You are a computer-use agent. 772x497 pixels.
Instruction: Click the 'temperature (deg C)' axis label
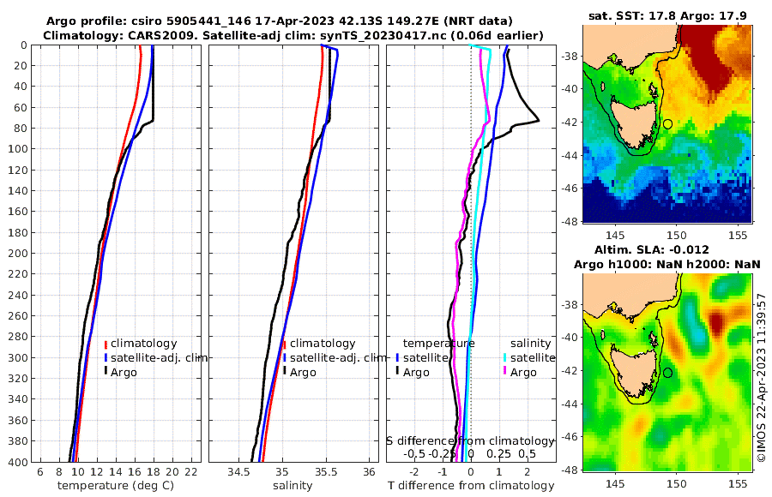click(x=116, y=486)
